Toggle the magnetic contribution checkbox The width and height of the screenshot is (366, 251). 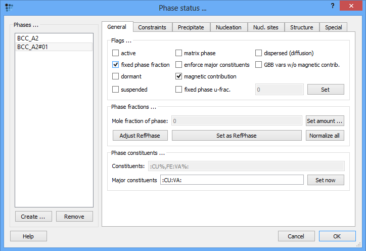point(179,76)
